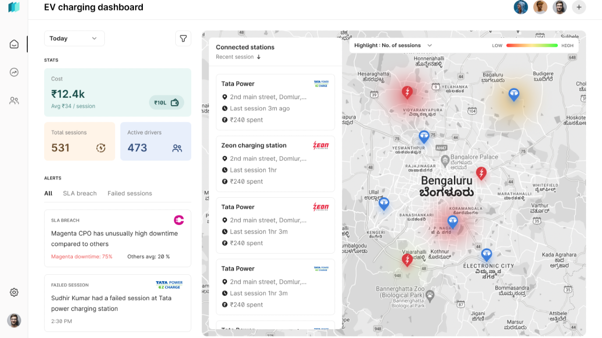Expand the Highlight: No. of sessions dropdown
The width and height of the screenshot is (602, 338).
tap(393, 46)
